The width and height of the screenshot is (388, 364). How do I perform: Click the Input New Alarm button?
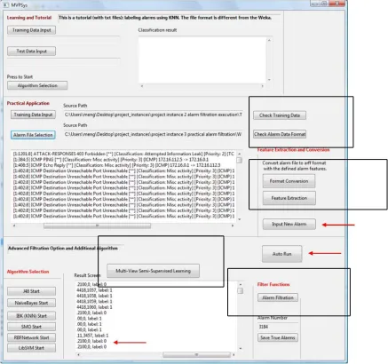point(289,224)
